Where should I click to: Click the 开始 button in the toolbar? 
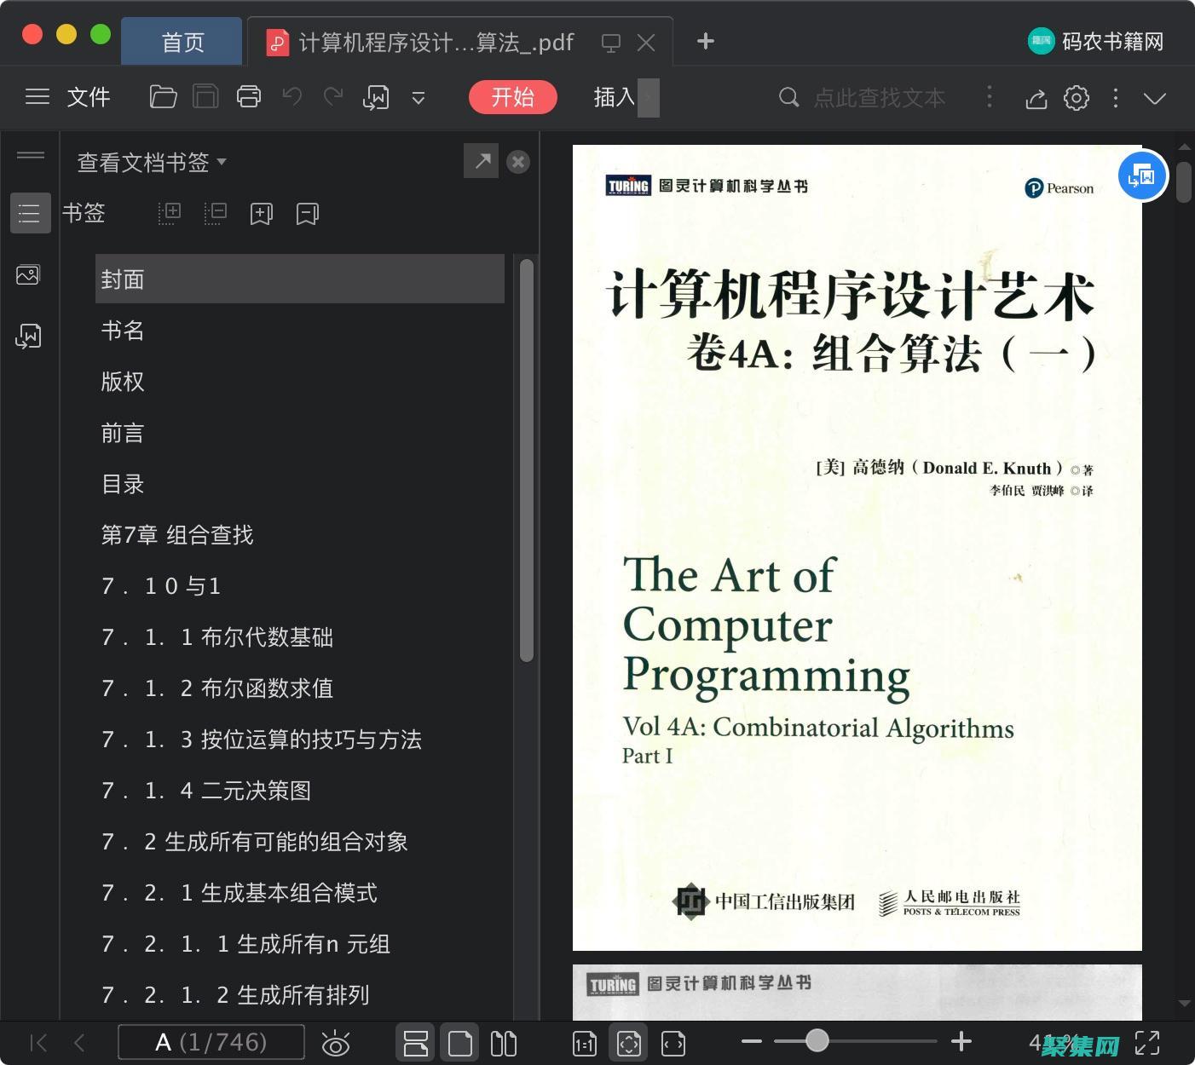coord(512,97)
